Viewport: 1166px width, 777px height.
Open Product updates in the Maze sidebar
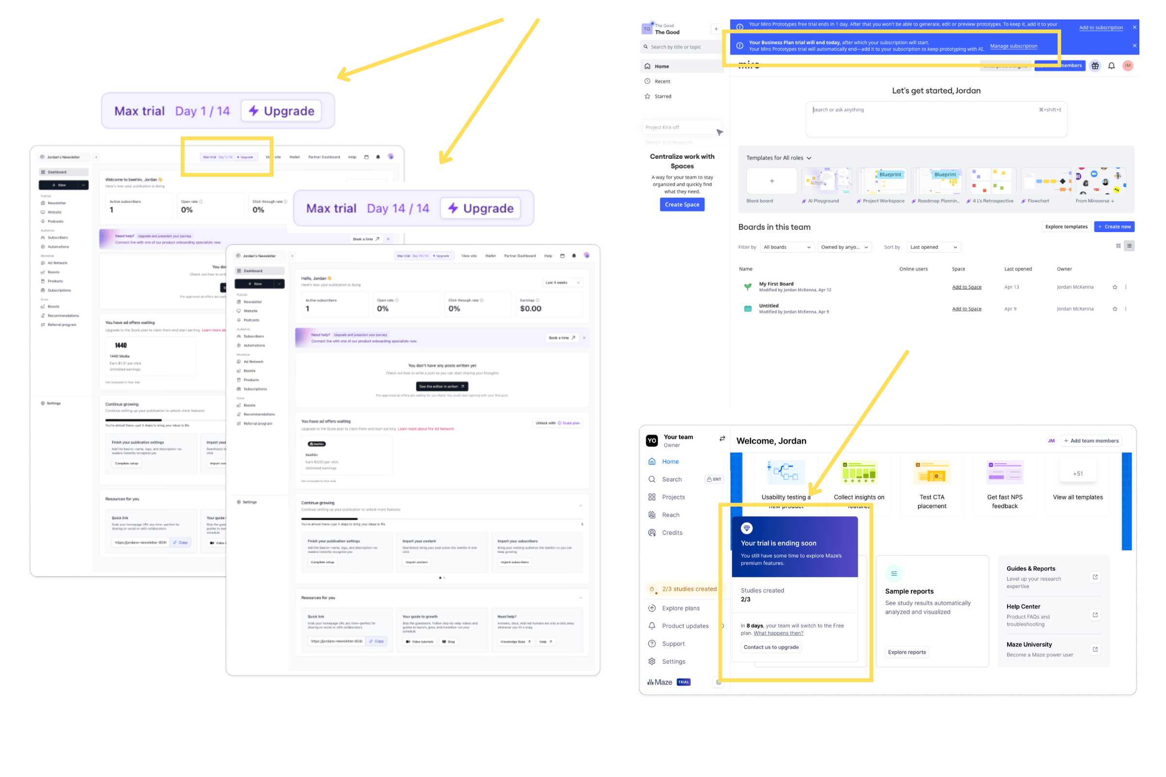(x=684, y=626)
